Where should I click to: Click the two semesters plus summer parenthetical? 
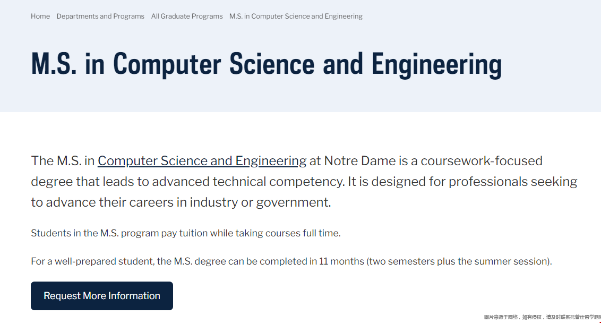459,261
